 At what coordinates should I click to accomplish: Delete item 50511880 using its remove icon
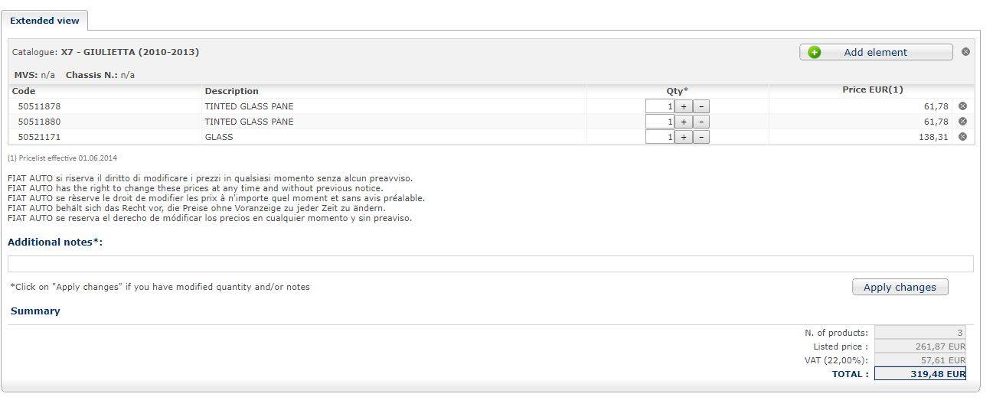tap(962, 122)
